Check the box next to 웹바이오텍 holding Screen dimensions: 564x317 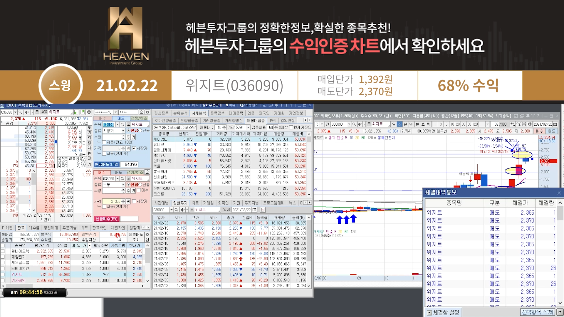pyautogui.click(x=3, y=251)
